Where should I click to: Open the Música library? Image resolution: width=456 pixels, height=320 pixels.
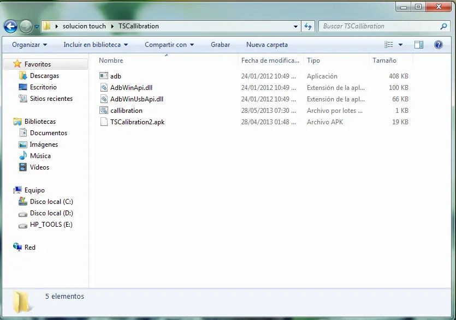point(40,156)
